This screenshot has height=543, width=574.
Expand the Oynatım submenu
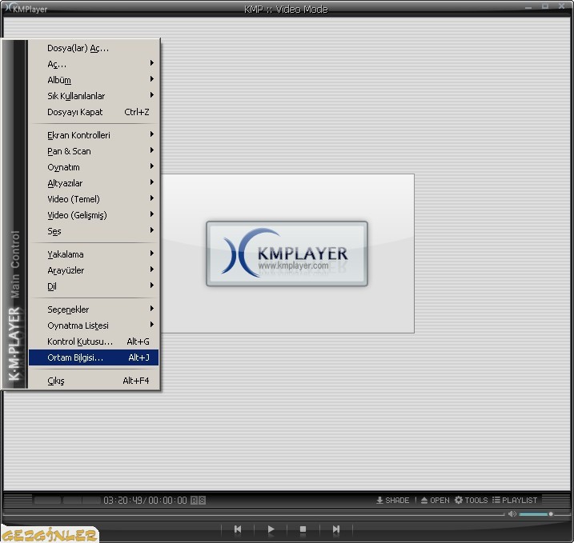(94, 167)
